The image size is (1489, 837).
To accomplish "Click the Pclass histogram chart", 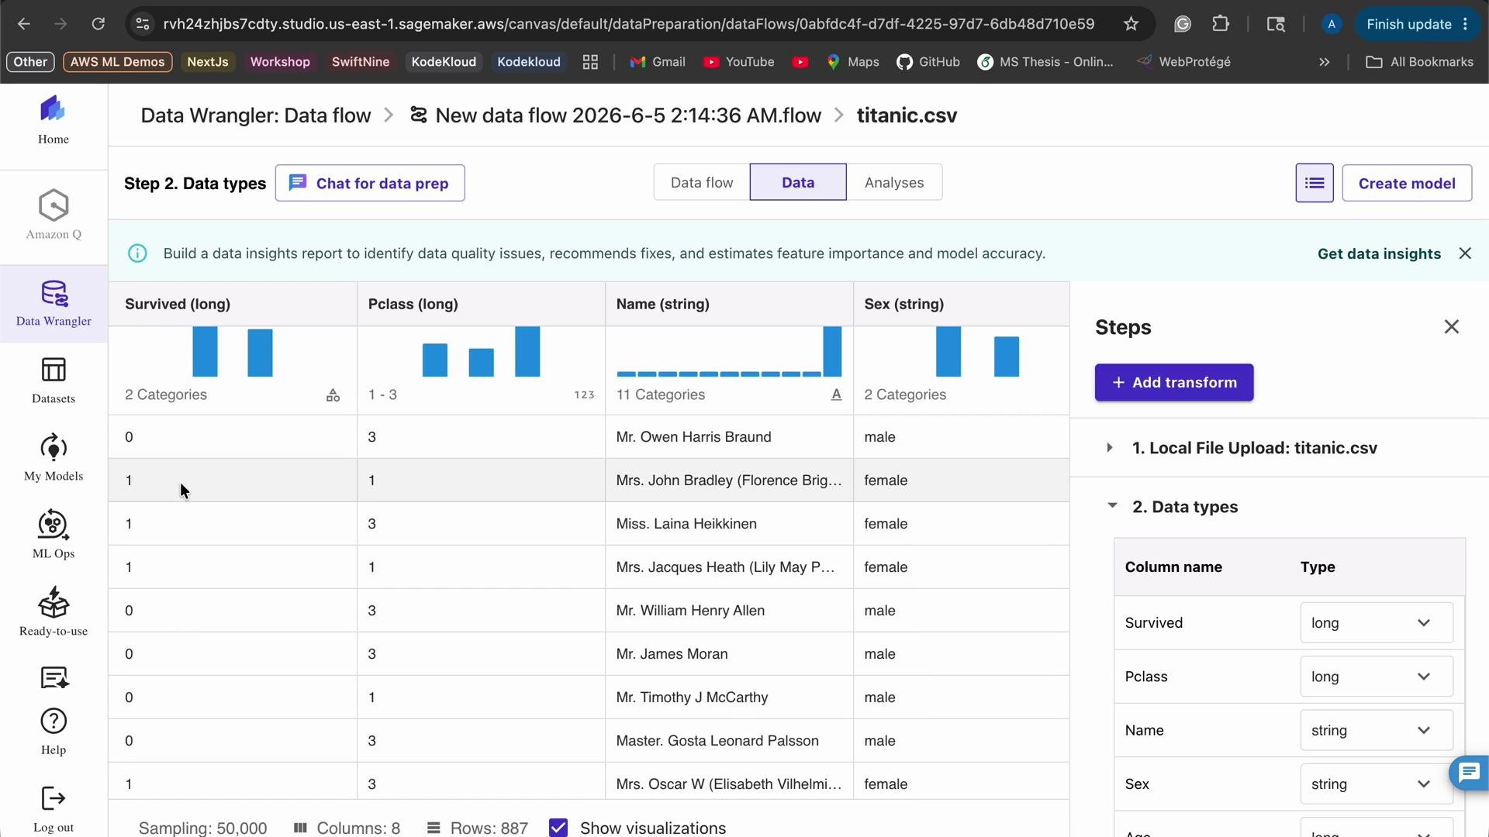I will pos(481,352).
